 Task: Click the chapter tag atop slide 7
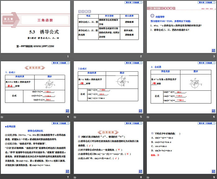pyautogui.click(x=61, y=123)
